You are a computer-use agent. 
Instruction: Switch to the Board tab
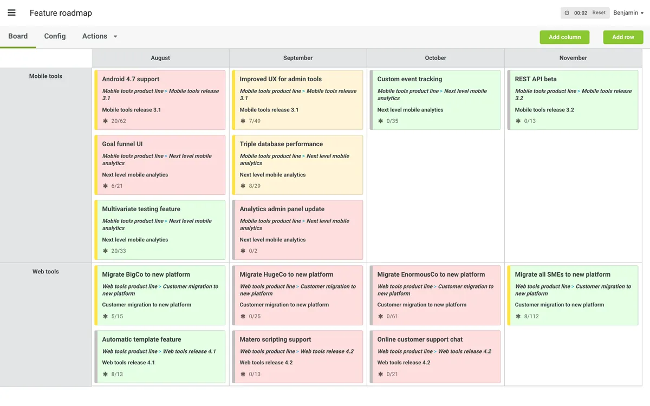pyautogui.click(x=18, y=36)
